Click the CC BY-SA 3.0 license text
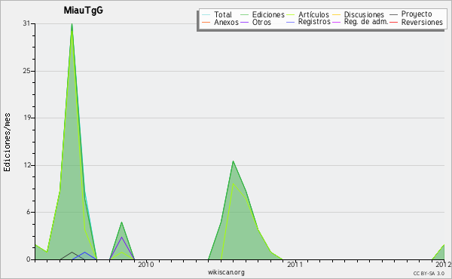Screen dimensions: 452x279 pos(429,273)
